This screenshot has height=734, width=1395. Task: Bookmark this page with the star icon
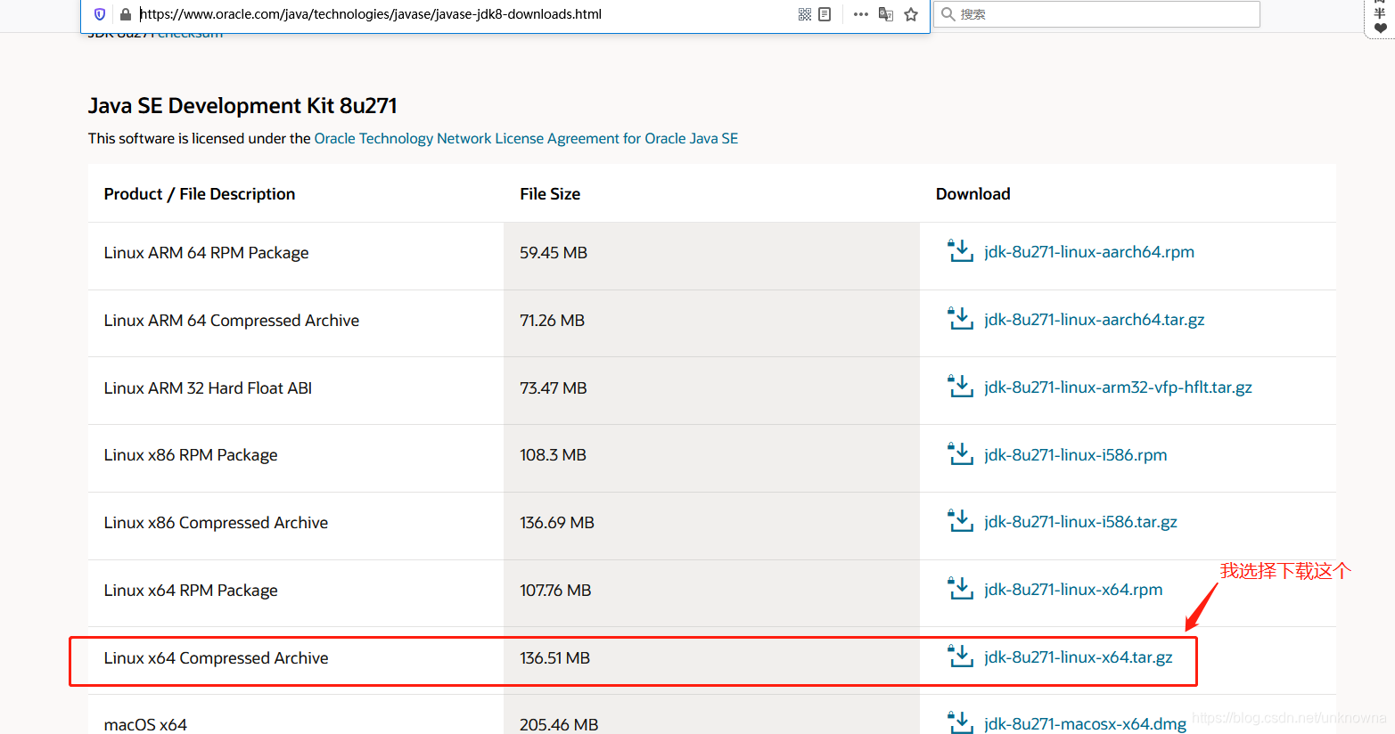(911, 14)
